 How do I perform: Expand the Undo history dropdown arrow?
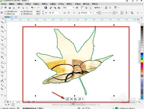point(35,8)
